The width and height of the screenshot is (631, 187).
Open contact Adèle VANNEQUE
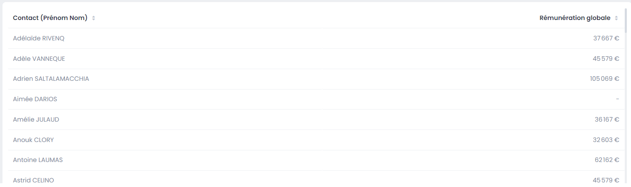[39, 59]
